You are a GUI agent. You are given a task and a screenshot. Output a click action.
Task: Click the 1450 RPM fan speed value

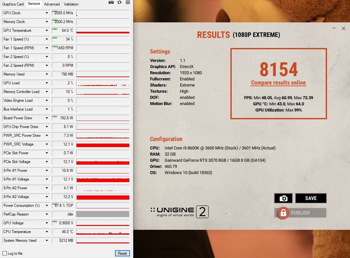pos(63,48)
